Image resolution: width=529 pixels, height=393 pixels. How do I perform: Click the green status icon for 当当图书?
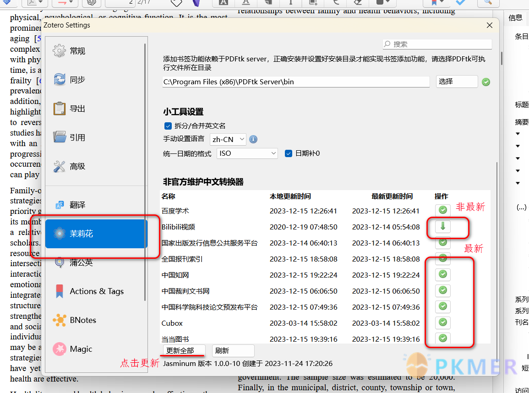click(x=442, y=338)
